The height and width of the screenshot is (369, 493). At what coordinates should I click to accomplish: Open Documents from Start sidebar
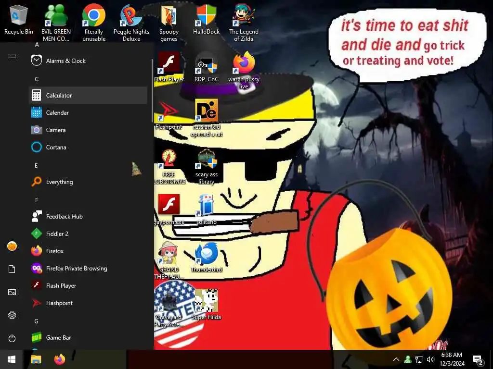pos(12,269)
